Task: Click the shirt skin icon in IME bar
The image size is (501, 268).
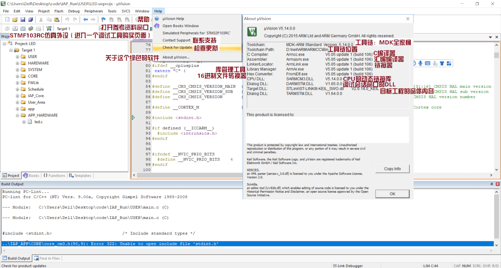Action: pos(442,63)
